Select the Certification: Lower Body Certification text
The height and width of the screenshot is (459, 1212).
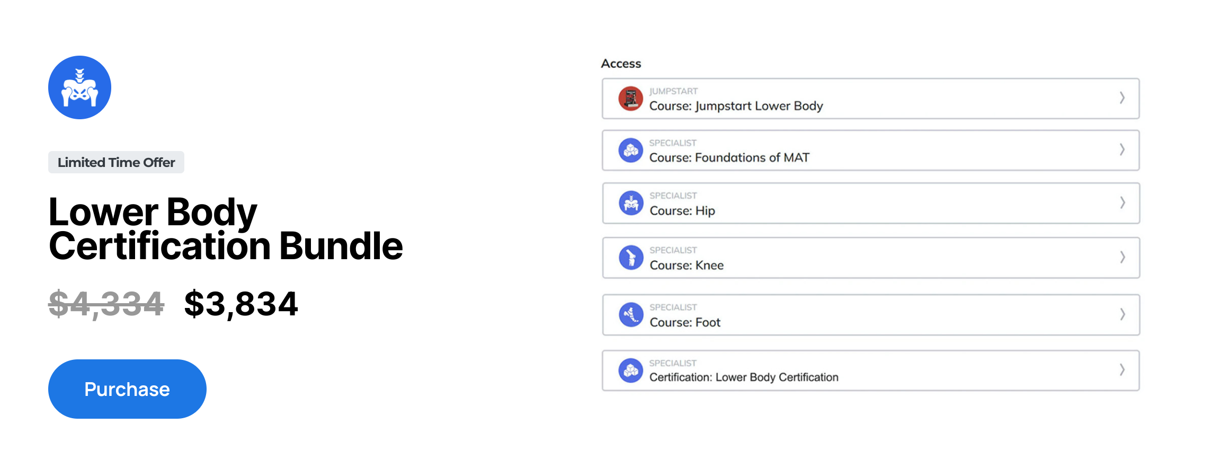[x=744, y=377]
